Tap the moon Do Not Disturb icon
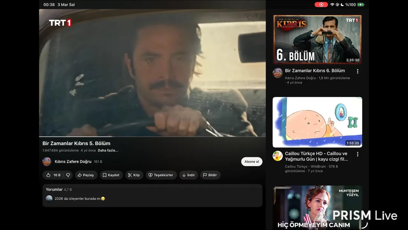The image size is (408, 230). point(342,4)
